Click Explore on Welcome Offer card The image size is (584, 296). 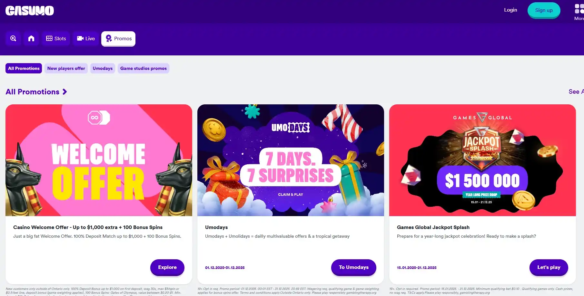click(167, 267)
